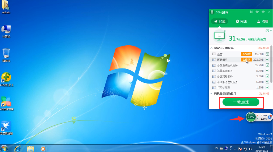The width and height of the screenshot is (273, 152).
Task: Uncheck the 5.7MB service checkbox
Action: 267,71
